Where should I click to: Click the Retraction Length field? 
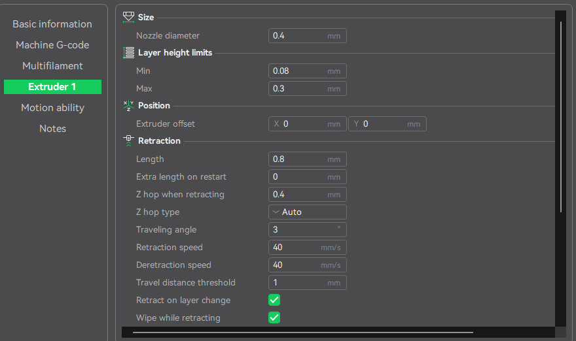pyautogui.click(x=308, y=159)
